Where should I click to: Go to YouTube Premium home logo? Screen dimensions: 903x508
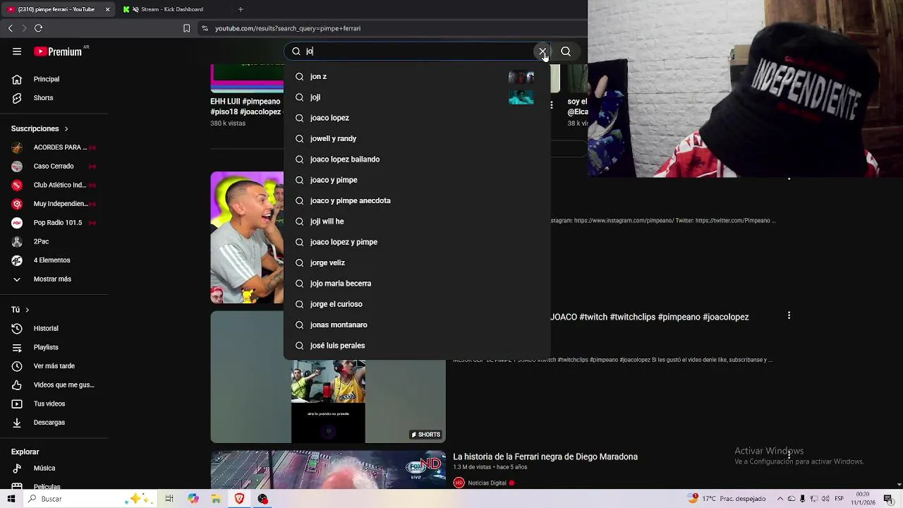[58, 52]
